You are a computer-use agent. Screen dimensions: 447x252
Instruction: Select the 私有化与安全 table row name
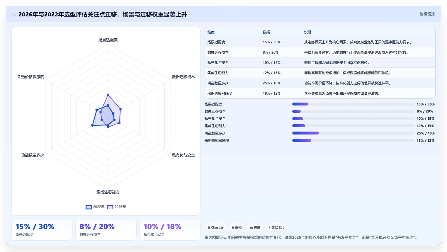coord(218,63)
